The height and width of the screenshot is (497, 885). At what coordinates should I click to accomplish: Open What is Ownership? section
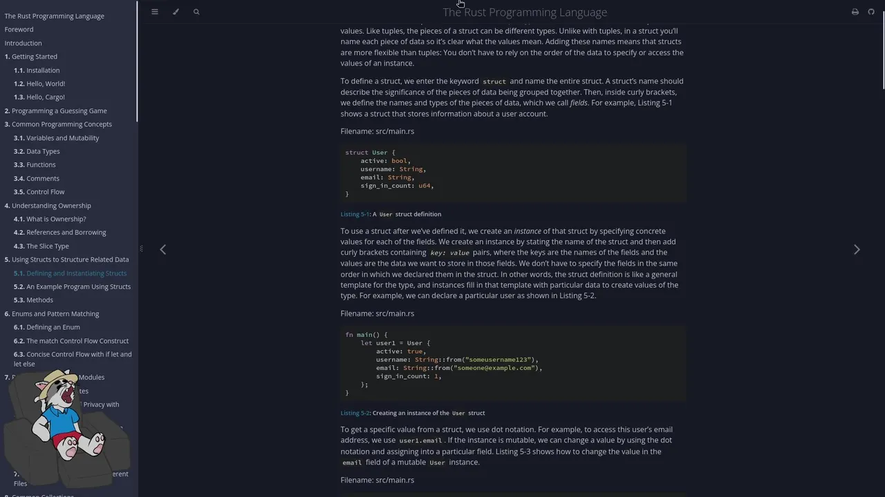point(55,219)
